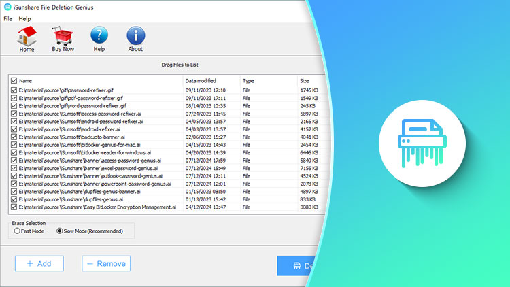510x287 pixels.
Task: Uncheck android-password-refixer.ai checkbox
Action: click(14, 121)
